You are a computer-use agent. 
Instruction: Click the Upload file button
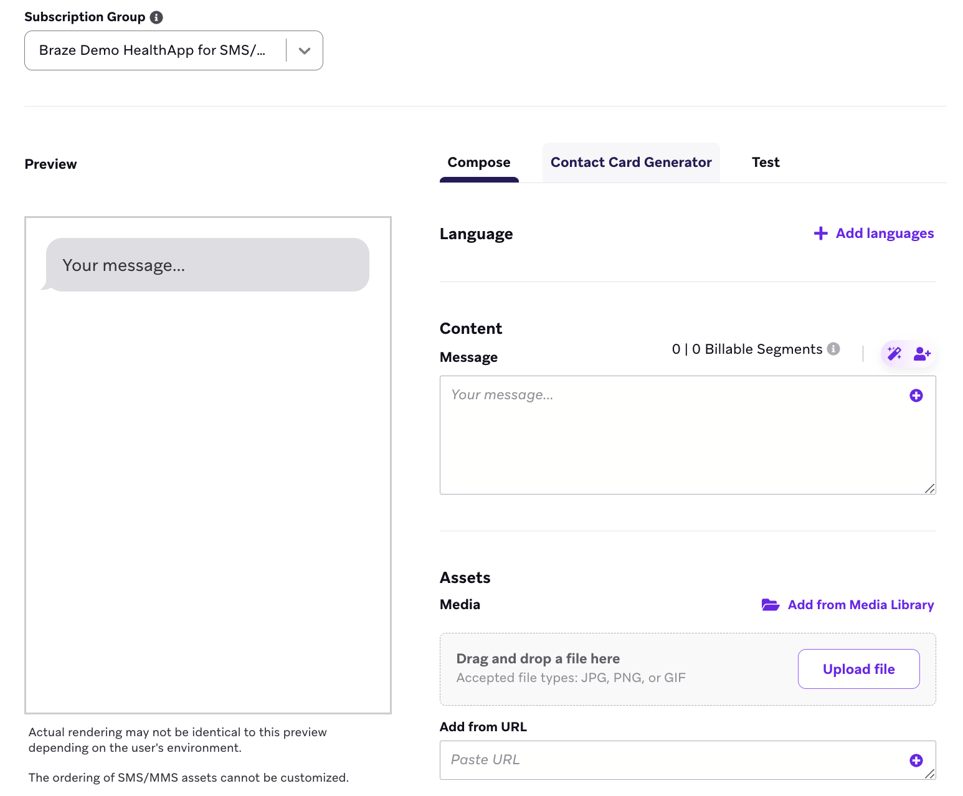click(x=858, y=669)
